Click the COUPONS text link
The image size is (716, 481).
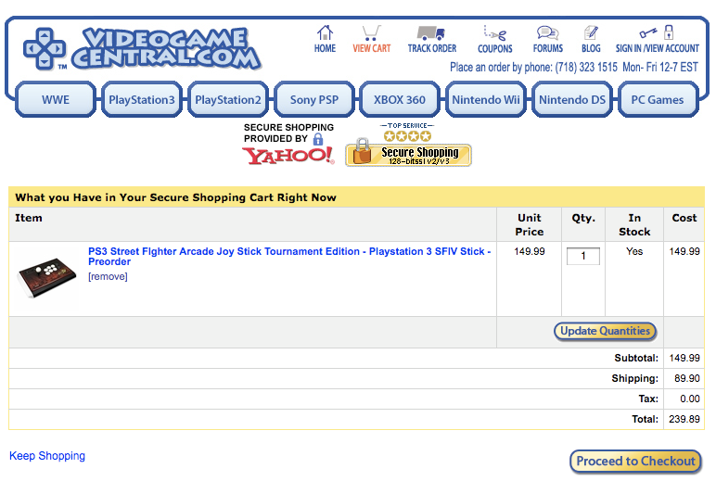pyautogui.click(x=495, y=48)
